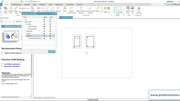180x101 pixels.
Task: Click the Section Line tool
Action: tap(24, 8)
